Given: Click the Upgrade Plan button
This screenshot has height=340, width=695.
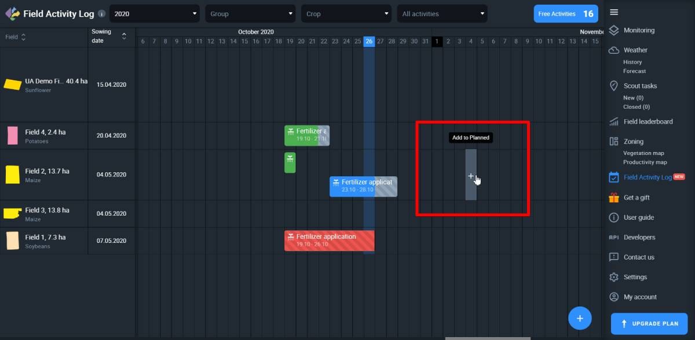Looking at the screenshot, I should [x=649, y=324].
